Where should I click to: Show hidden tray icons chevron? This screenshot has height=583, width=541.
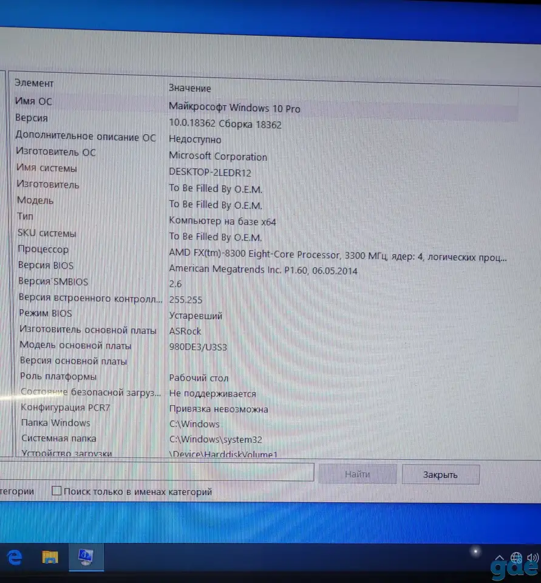pyautogui.click(x=499, y=557)
